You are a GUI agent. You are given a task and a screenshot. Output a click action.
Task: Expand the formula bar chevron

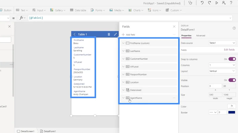click(230, 18)
